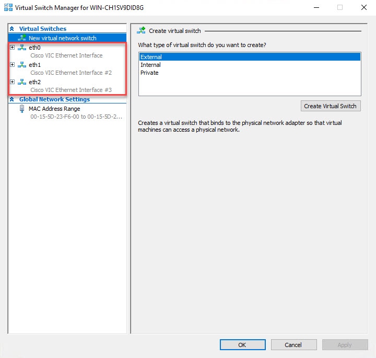Select the eth1 virtual switch
This screenshot has width=376, height=358.
pyautogui.click(x=35, y=65)
